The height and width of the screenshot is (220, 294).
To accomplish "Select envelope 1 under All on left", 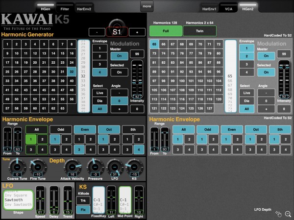I will [31, 139].
